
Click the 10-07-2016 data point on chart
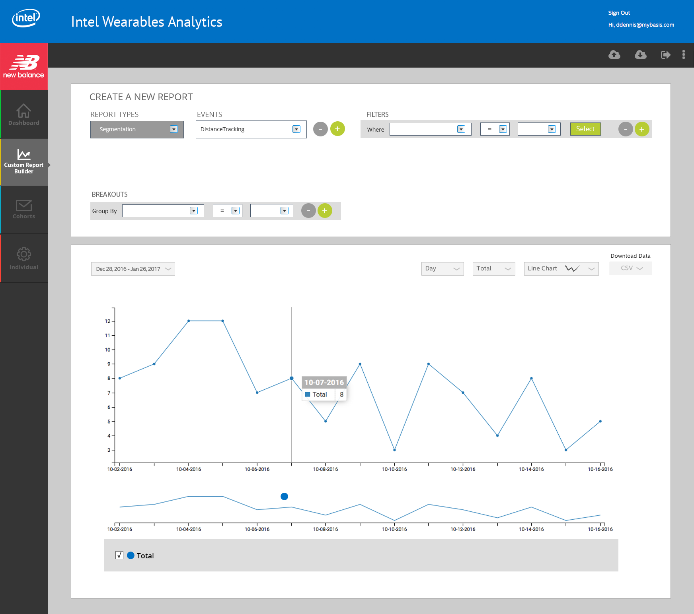(x=292, y=378)
